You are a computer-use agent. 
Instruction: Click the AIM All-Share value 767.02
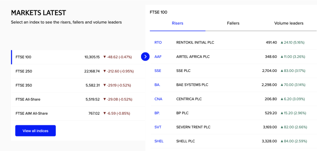pyautogui.click(x=94, y=113)
